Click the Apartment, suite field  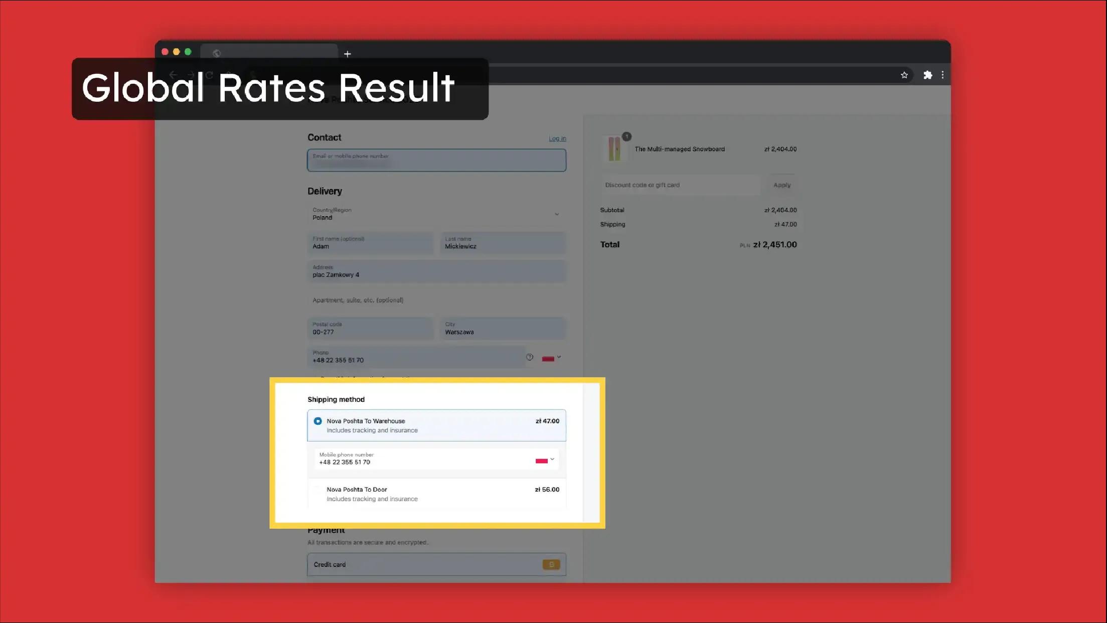(x=436, y=300)
